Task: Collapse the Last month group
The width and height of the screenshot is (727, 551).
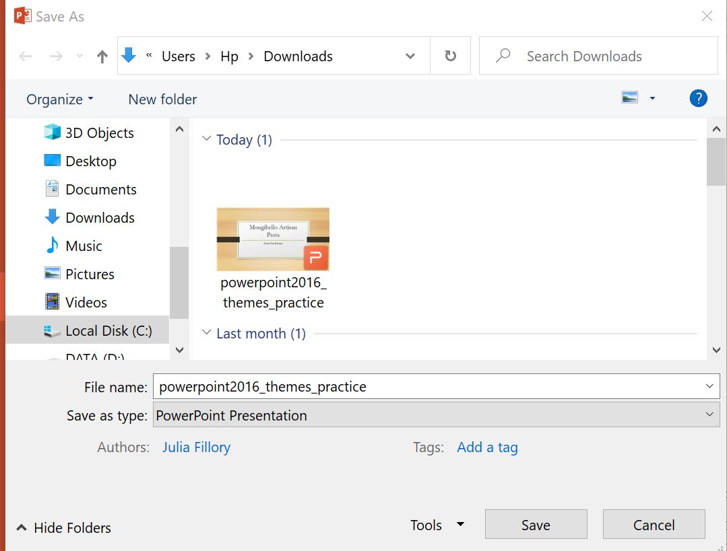Action: point(206,333)
